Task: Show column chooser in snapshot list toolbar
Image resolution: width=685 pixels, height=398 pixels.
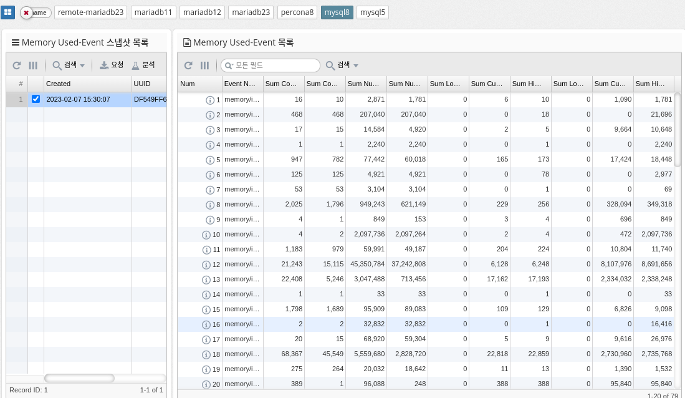Action: 33,66
